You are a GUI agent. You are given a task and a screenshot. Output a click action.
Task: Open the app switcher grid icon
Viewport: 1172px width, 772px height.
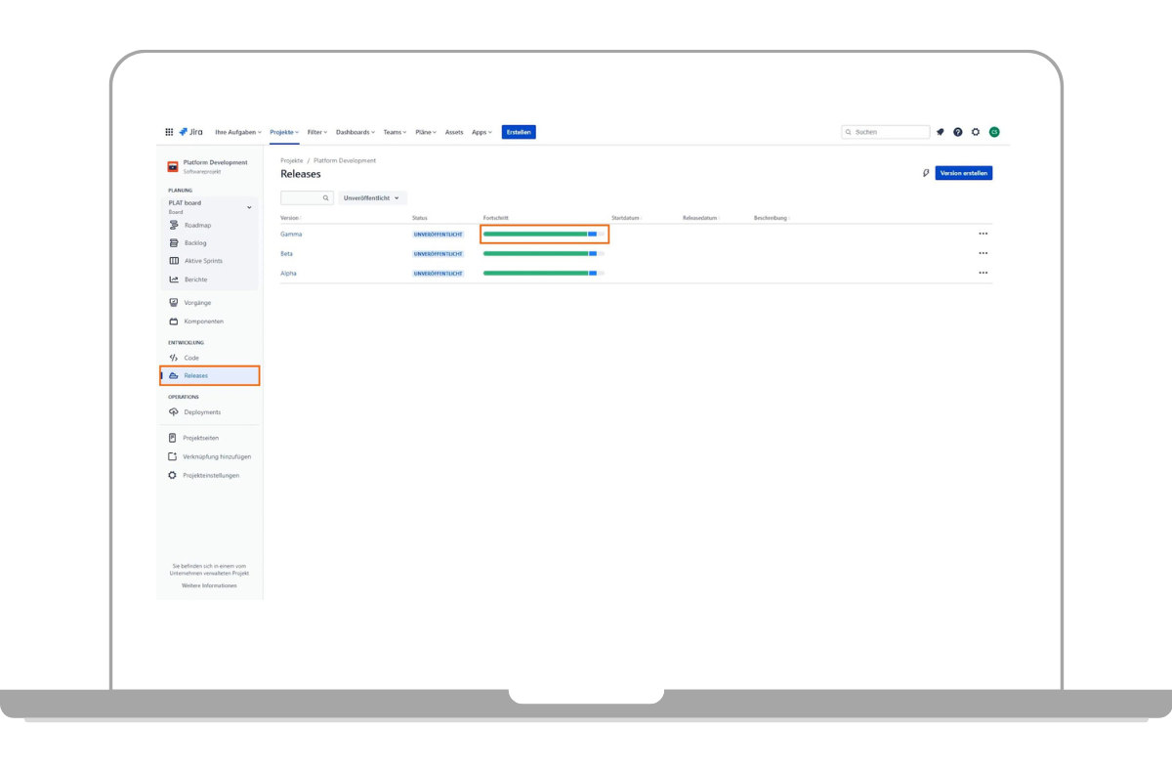169,132
